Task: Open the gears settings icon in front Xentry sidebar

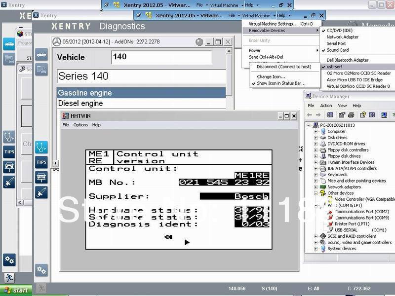Action: point(41,270)
